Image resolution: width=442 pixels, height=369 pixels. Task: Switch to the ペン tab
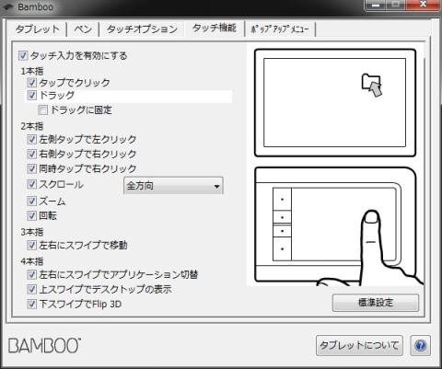83,29
